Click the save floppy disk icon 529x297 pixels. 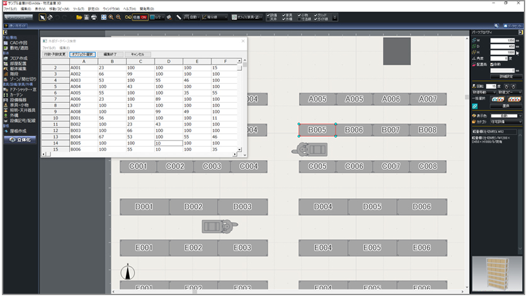(x=86, y=17)
